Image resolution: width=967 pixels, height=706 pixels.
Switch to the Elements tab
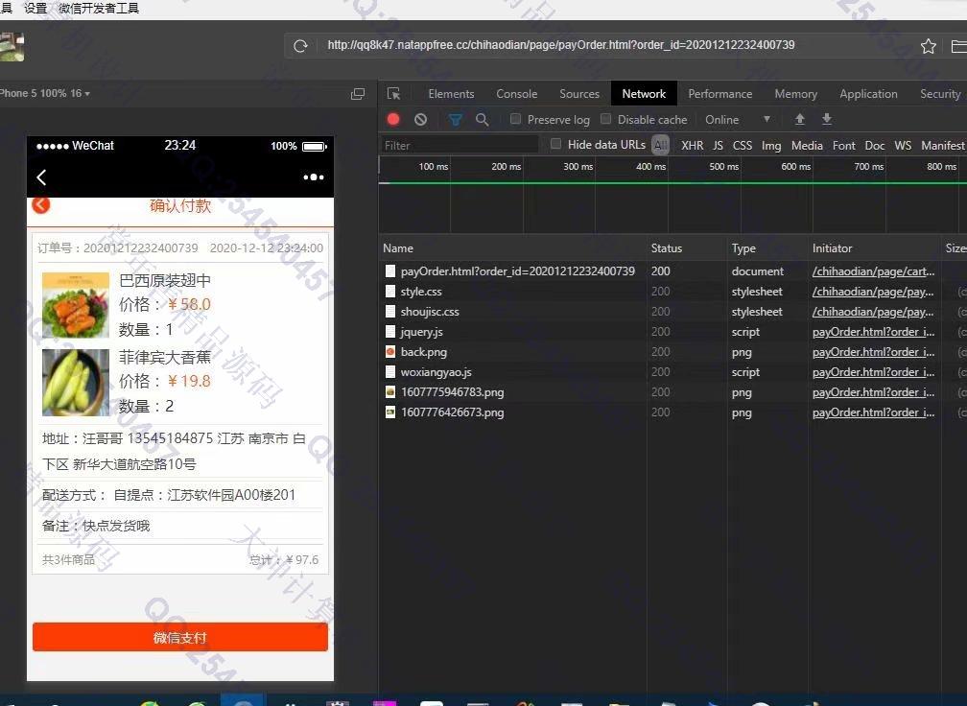click(x=451, y=94)
